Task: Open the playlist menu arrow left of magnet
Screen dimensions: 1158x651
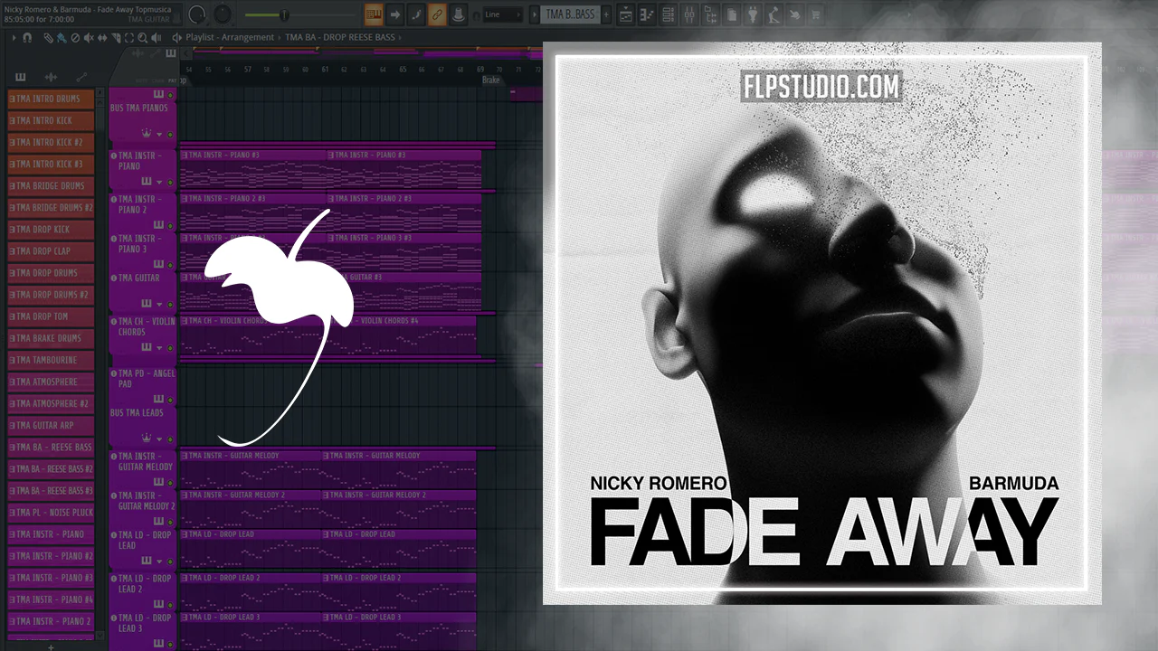Action: (x=14, y=38)
